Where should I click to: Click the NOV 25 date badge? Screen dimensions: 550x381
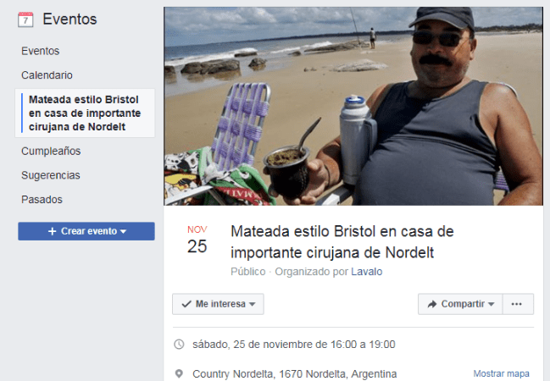(x=197, y=240)
